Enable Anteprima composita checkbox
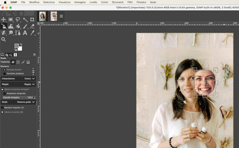 [x=5, y=93]
